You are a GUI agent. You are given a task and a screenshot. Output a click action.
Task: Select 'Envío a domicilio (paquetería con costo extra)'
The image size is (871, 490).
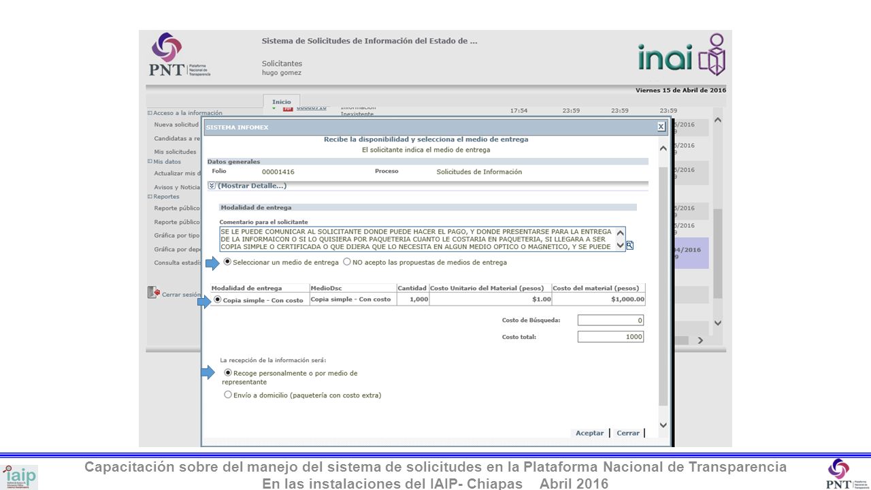[x=228, y=395]
